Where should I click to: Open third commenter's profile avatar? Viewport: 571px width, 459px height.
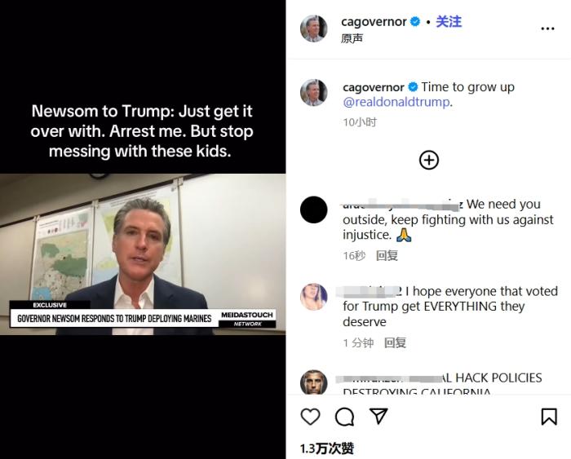pyautogui.click(x=314, y=383)
